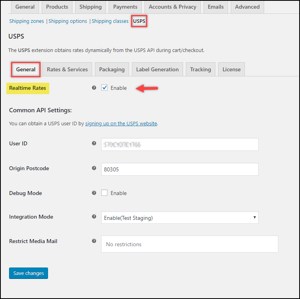The width and height of the screenshot is (300, 299).
Task: Open the Label Generation tab
Action: point(157,69)
